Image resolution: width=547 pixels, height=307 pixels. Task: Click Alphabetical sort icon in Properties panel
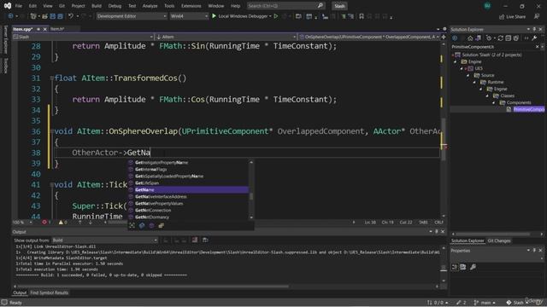click(x=463, y=267)
